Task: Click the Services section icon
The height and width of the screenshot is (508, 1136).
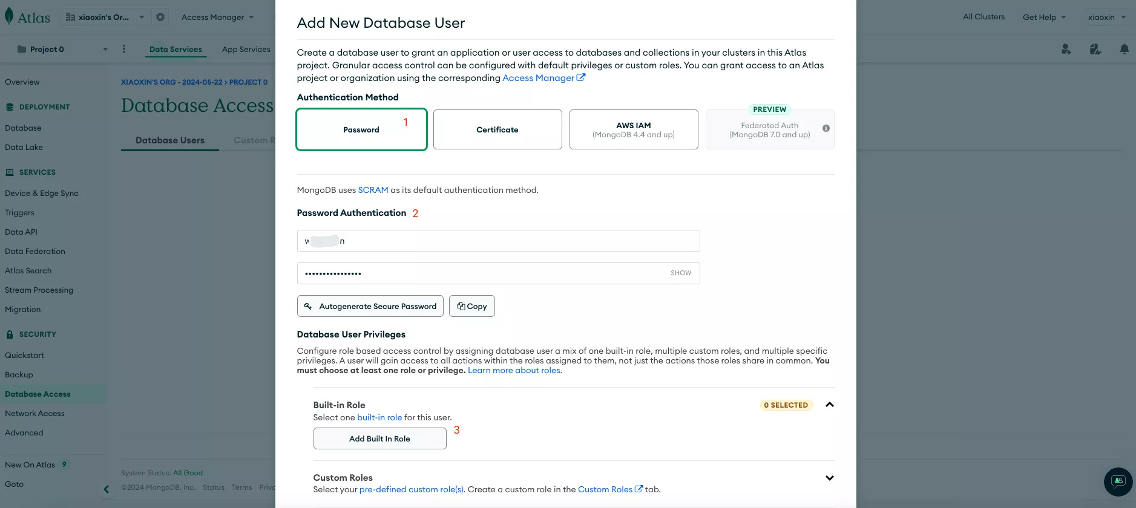Action: [x=10, y=172]
